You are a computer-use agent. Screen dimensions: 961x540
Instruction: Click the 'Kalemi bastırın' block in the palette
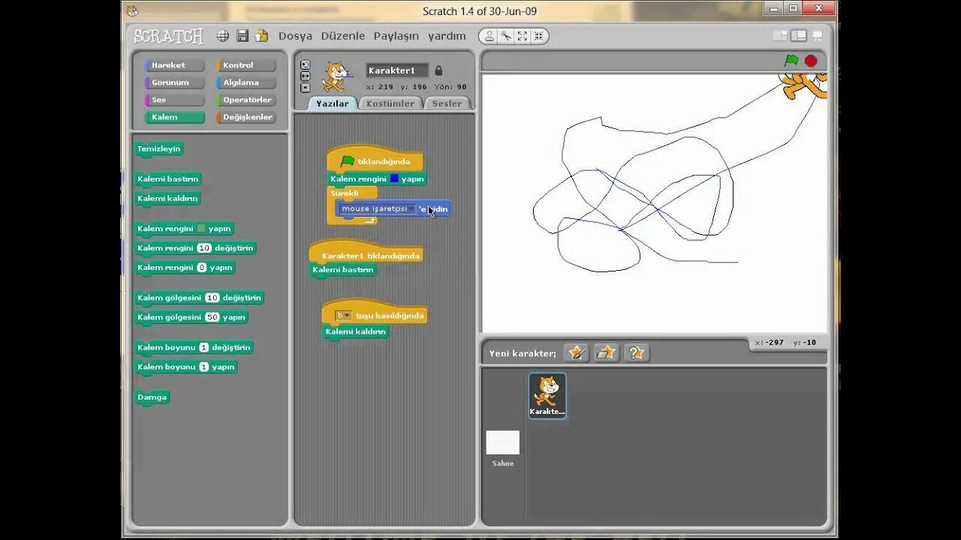click(x=168, y=179)
